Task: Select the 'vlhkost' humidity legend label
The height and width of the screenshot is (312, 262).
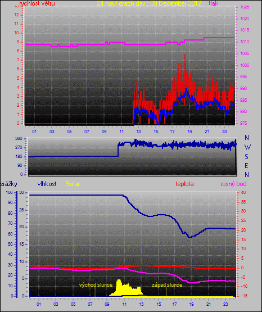Action: coord(47,184)
